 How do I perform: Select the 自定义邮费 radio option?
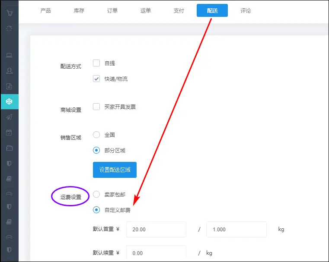coord(96,210)
